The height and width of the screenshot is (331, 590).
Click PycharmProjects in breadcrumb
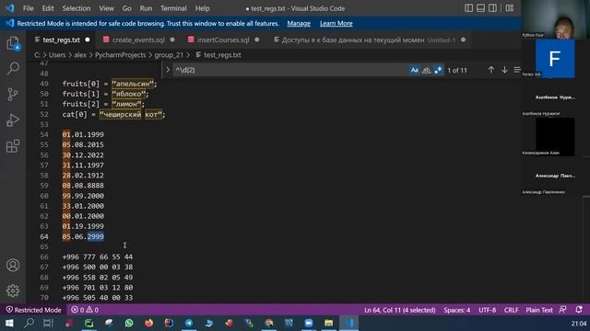120,55
